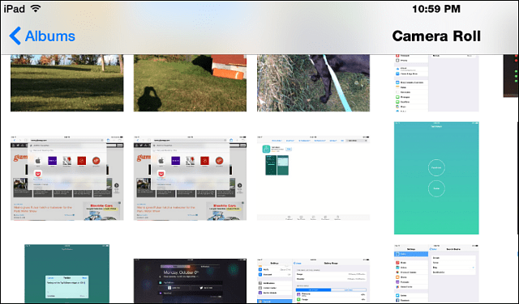
Task: Open the dark green dialog screenshot
Action: point(66,273)
